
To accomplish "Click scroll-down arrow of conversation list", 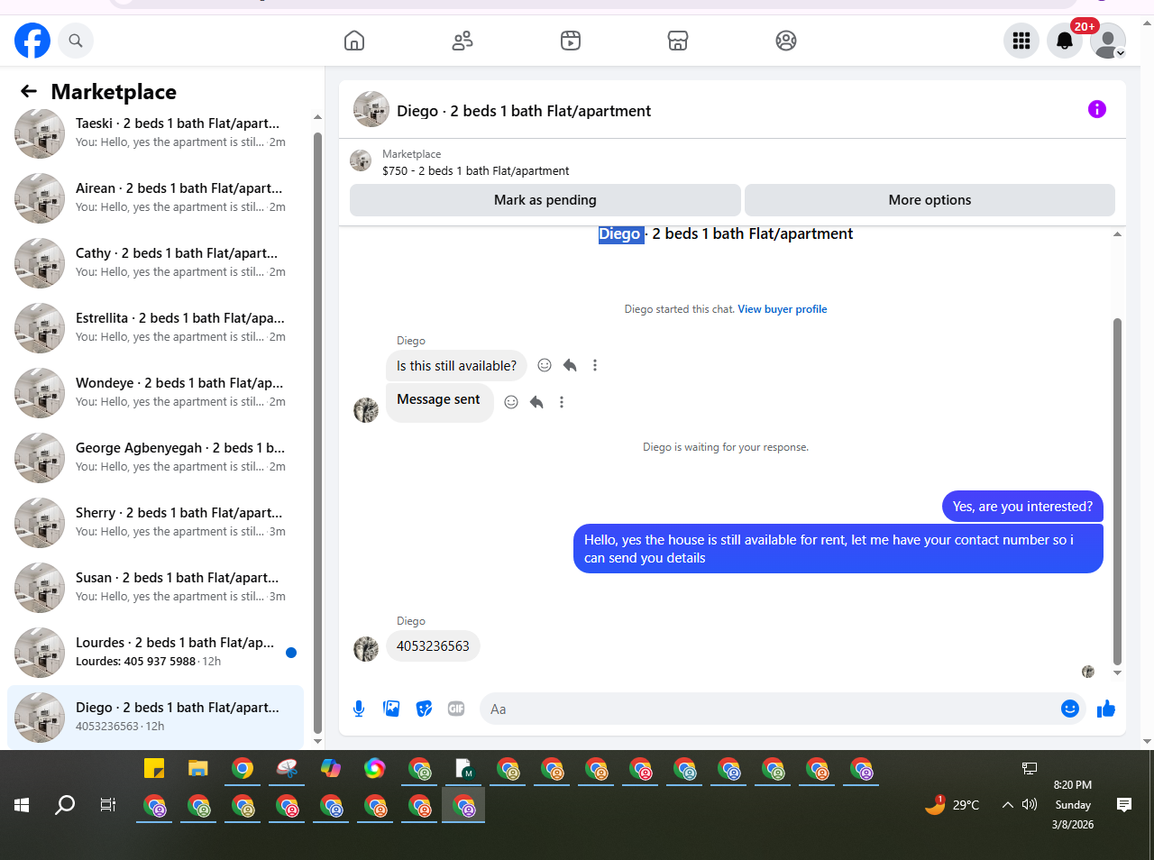I will coord(317,741).
